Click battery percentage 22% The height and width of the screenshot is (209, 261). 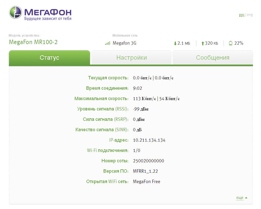pos(239,43)
